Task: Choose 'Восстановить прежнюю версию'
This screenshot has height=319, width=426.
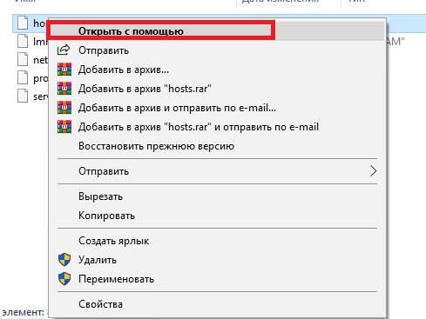Action: (x=218, y=146)
